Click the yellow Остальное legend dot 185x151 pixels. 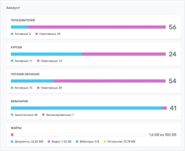pyautogui.click(x=105, y=142)
